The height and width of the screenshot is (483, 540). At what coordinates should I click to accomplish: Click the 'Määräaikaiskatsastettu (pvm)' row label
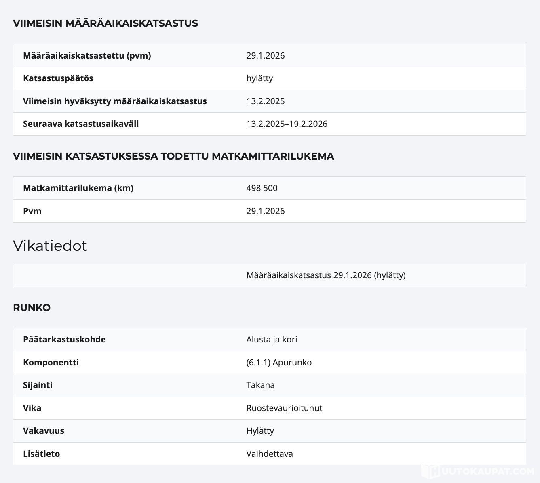(87, 56)
